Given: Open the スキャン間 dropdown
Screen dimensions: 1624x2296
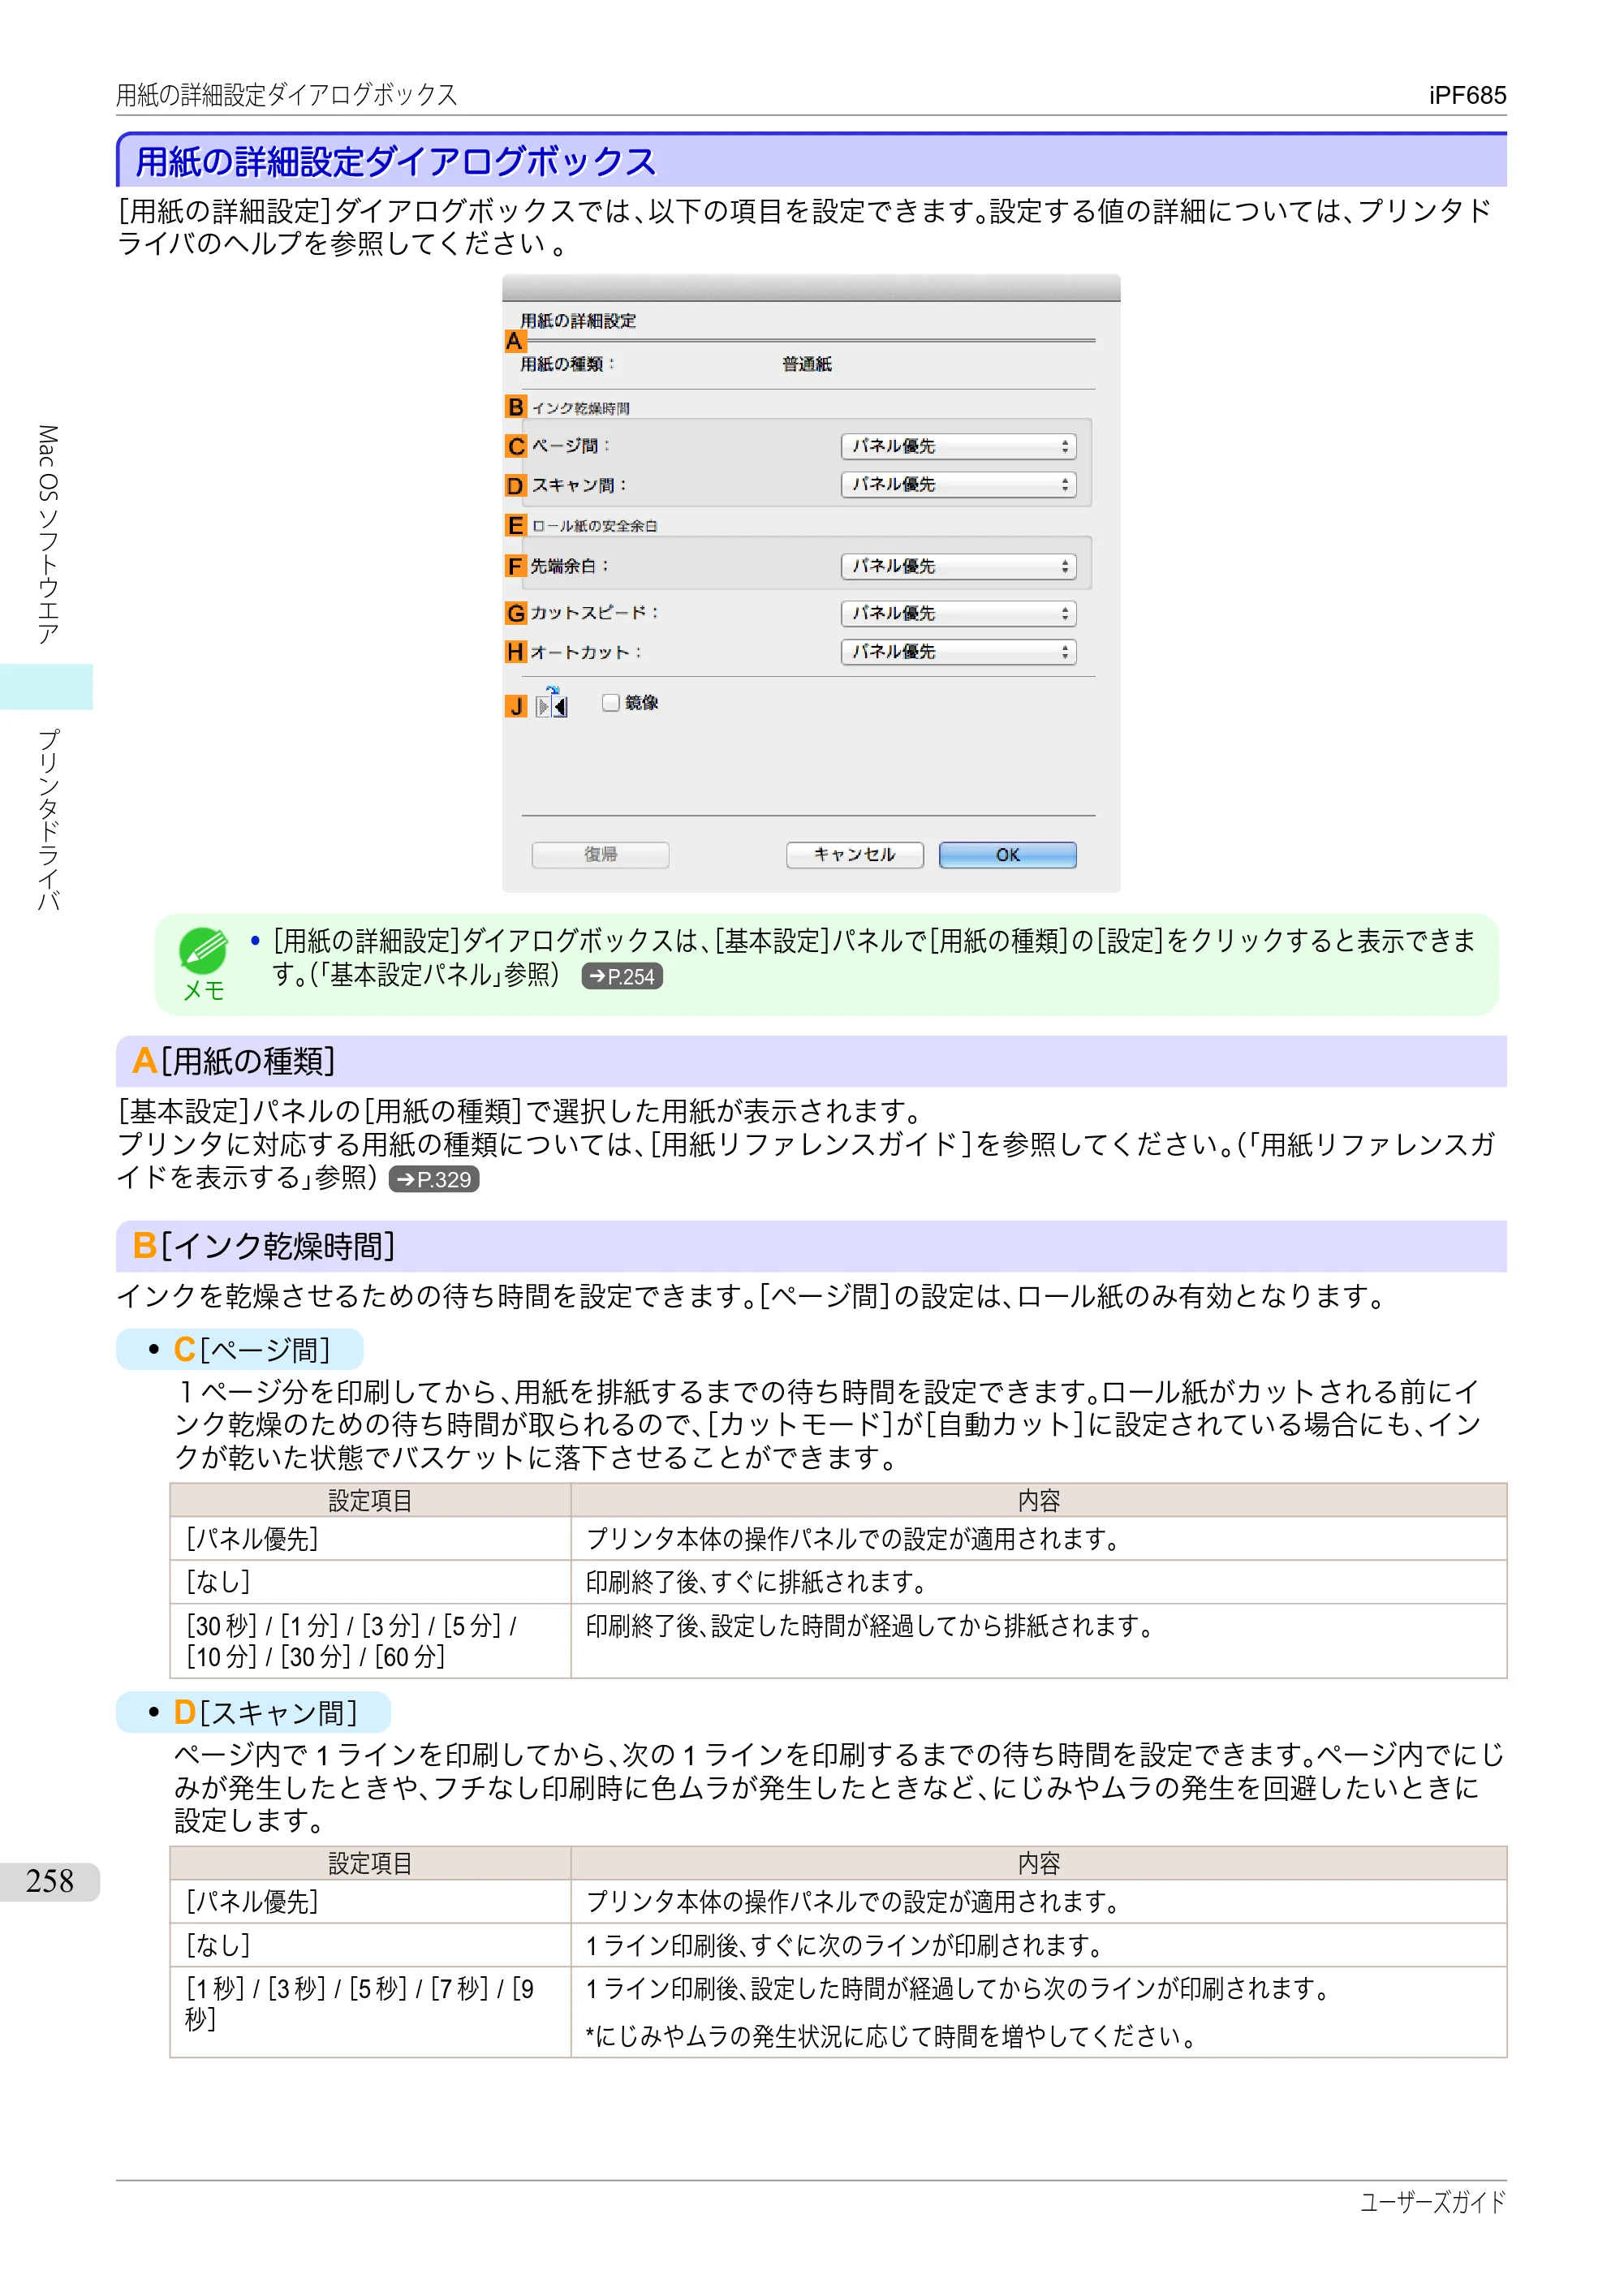Looking at the screenshot, I should tap(958, 485).
